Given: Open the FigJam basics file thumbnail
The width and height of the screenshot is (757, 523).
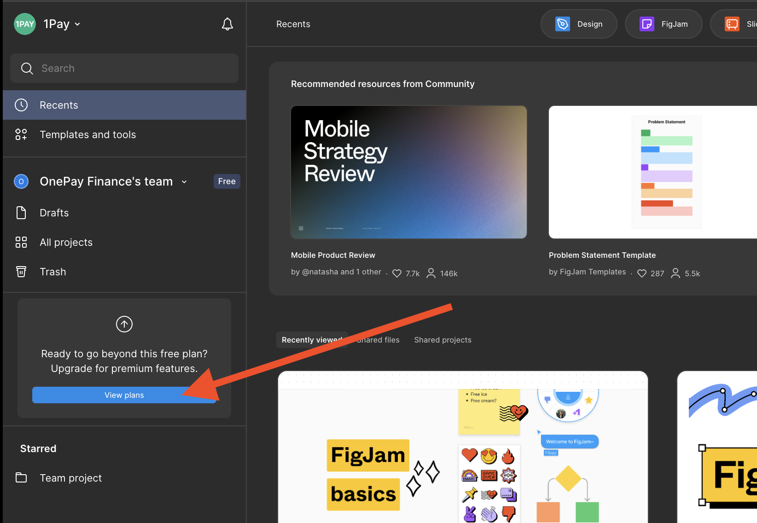Looking at the screenshot, I should [x=463, y=447].
